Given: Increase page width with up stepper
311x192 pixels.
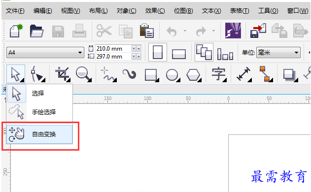Looking at the screenshot, I should 138,49.
